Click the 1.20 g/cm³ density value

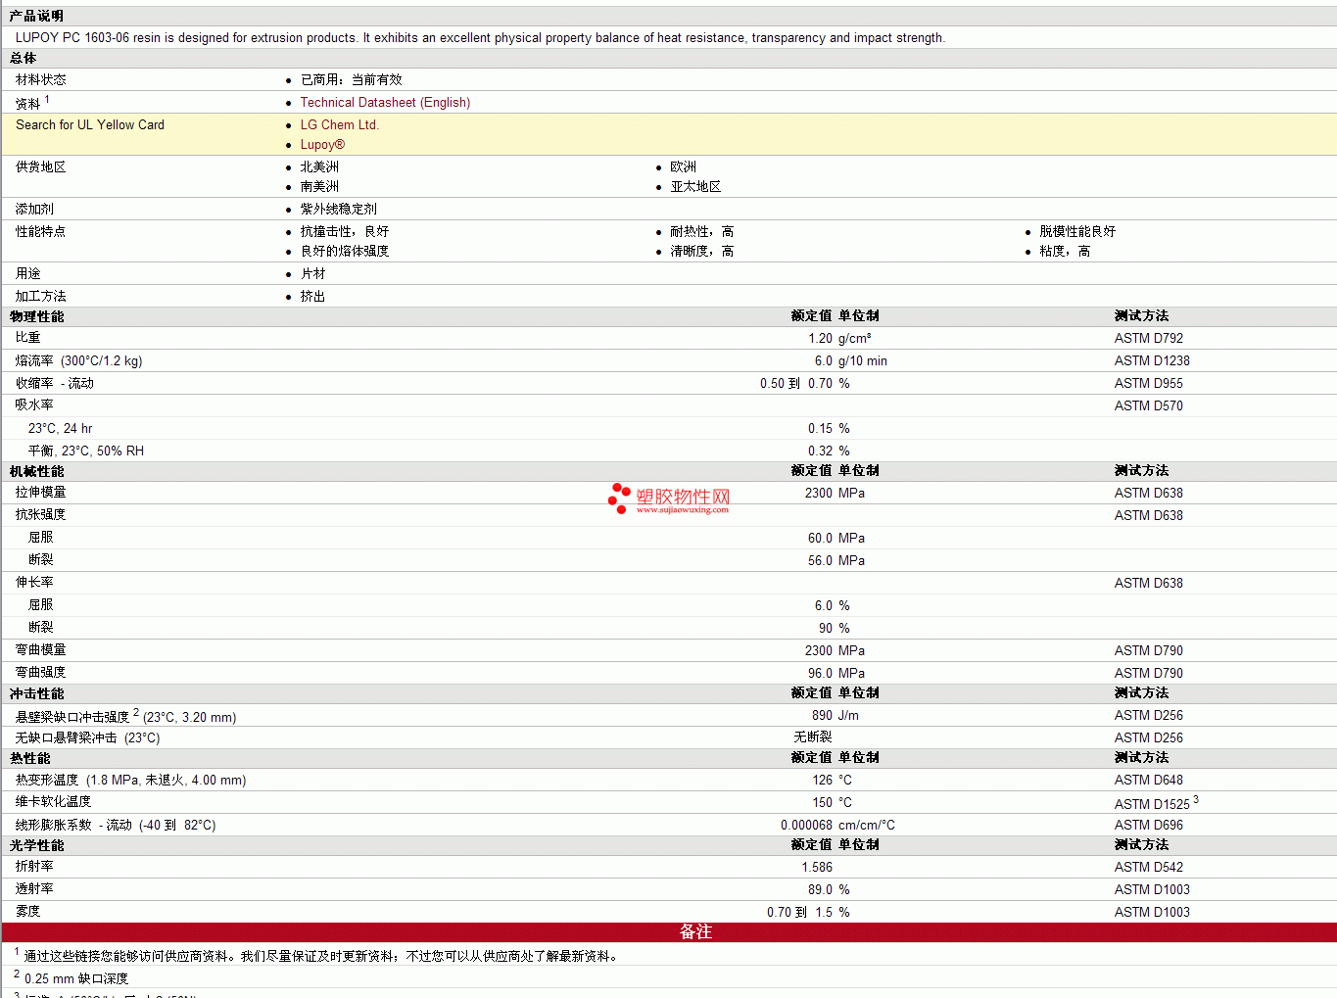pos(839,338)
